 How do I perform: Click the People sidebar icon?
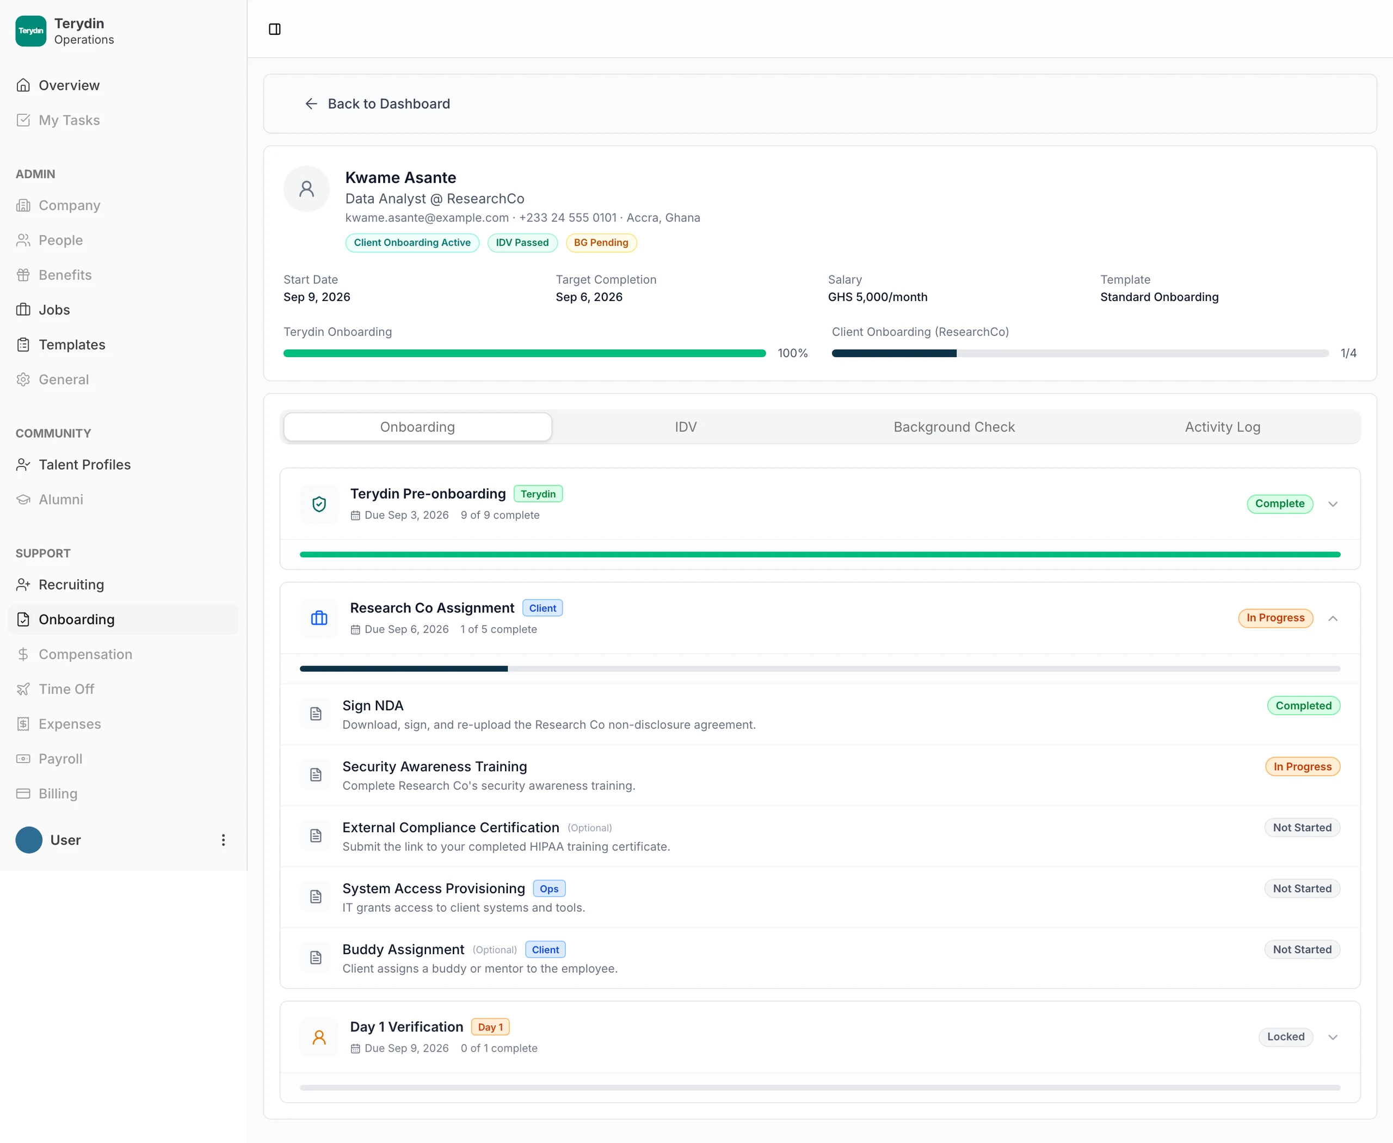[x=23, y=241]
